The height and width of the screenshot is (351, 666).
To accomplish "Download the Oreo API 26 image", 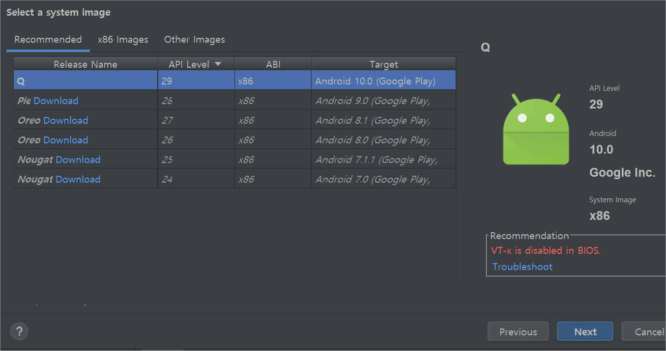I will pos(66,140).
